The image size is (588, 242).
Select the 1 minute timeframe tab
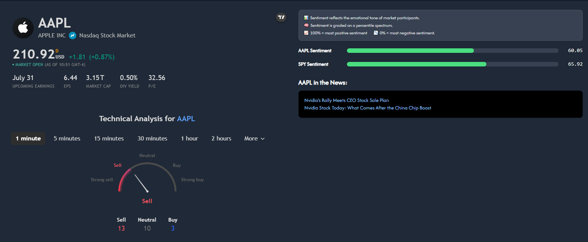click(x=28, y=139)
